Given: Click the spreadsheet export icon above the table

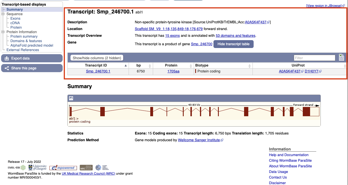Looking at the screenshot, I should click(341, 58).
